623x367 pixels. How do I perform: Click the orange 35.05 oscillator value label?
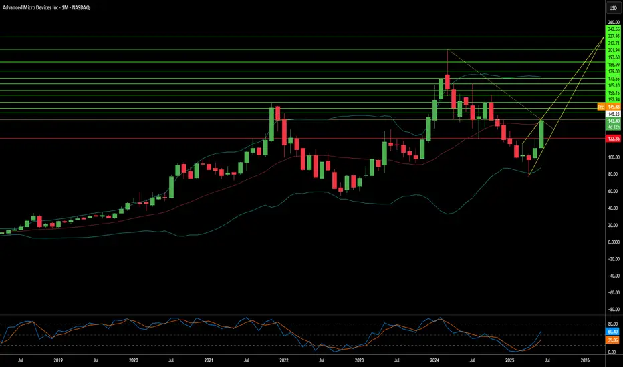point(612,340)
